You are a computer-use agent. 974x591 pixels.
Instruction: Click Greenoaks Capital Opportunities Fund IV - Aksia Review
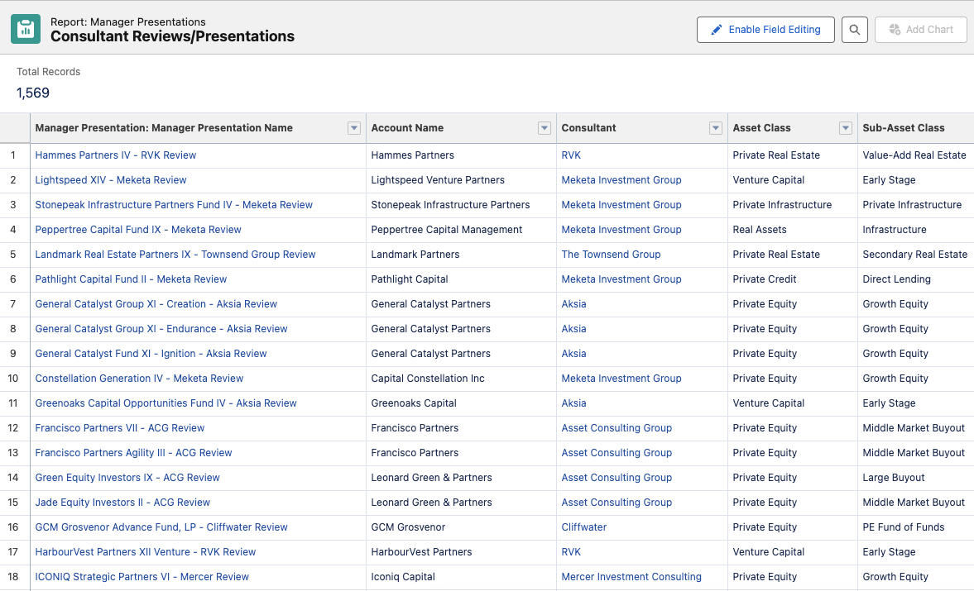point(166,403)
